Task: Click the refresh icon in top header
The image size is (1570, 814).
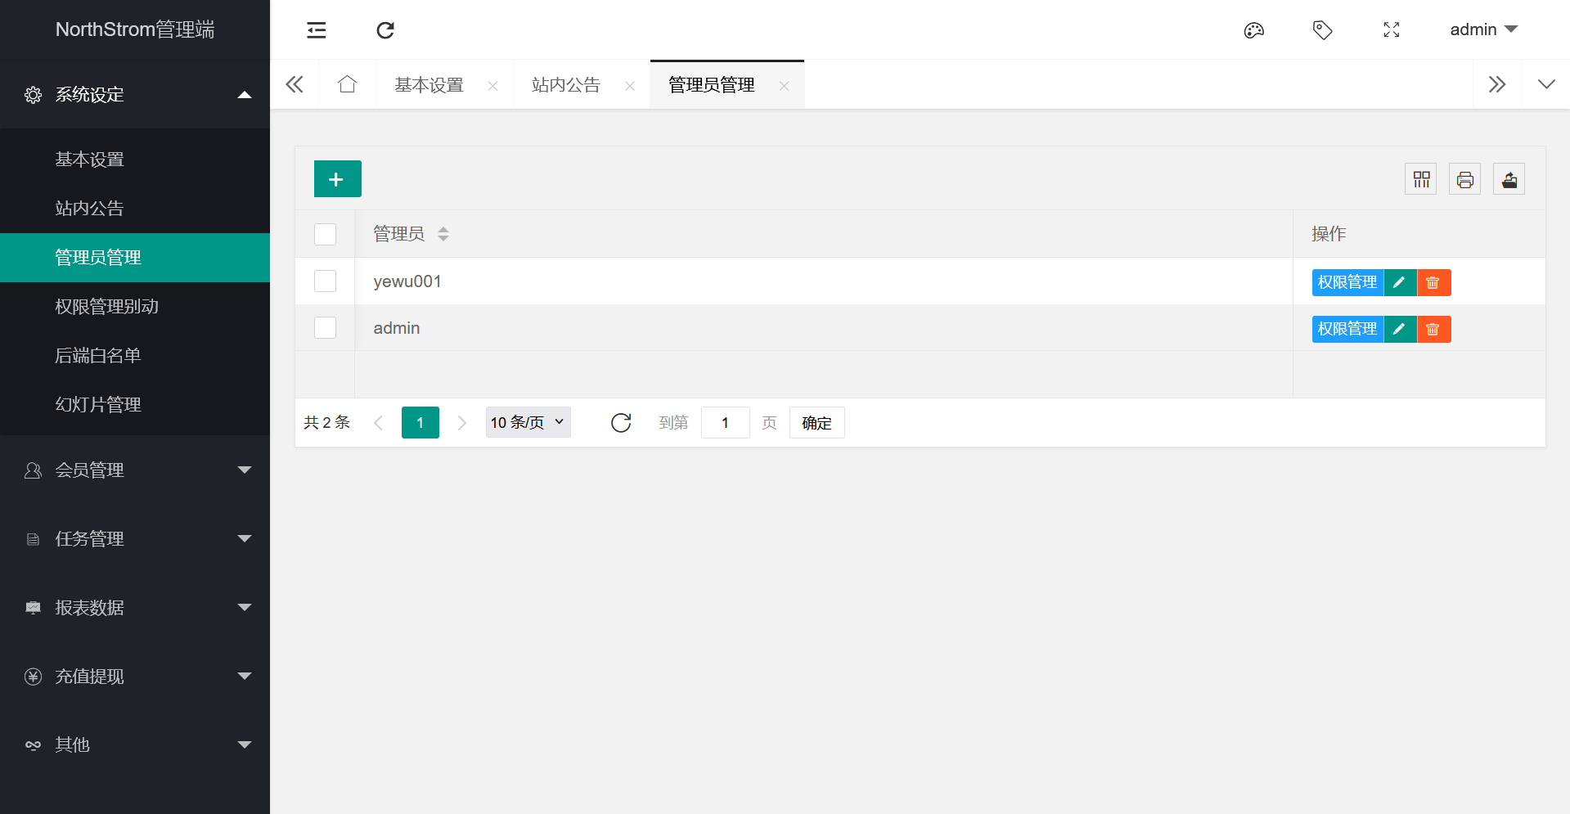Action: (385, 30)
